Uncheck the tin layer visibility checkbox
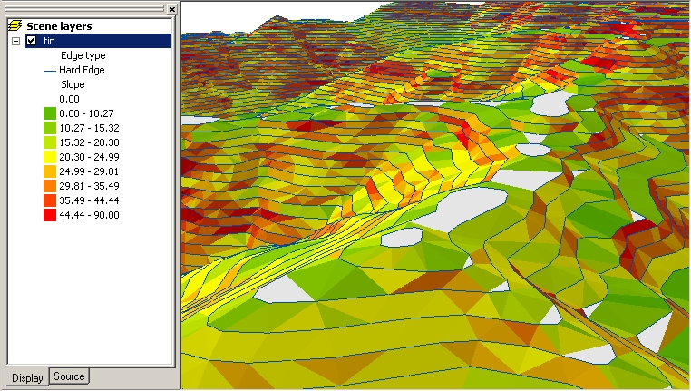The height and width of the screenshot is (391, 691). [x=32, y=41]
